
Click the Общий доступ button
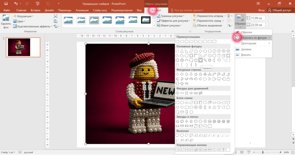coord(279,10)
